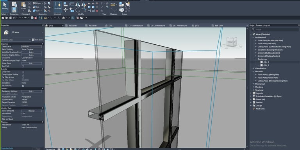This screenshot has height=150, width=300.
Task: Switch to the first Ref. Level view tab
Action: [73, 26]
